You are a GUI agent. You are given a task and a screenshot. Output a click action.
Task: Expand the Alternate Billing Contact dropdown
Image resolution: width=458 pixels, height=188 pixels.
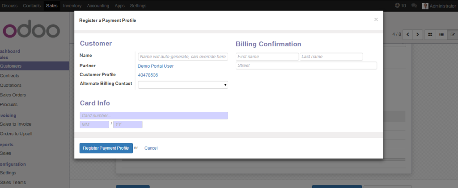(183, 85)
